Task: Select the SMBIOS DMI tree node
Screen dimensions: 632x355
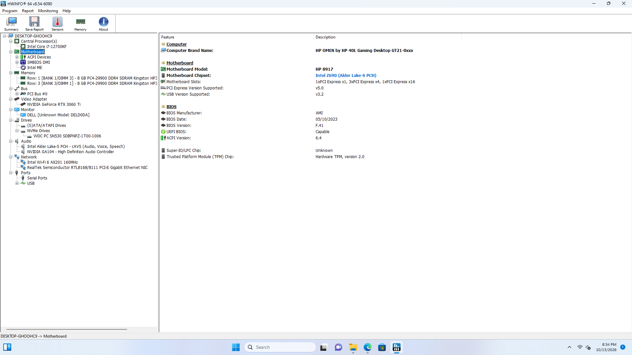Action: coord(39,62)
